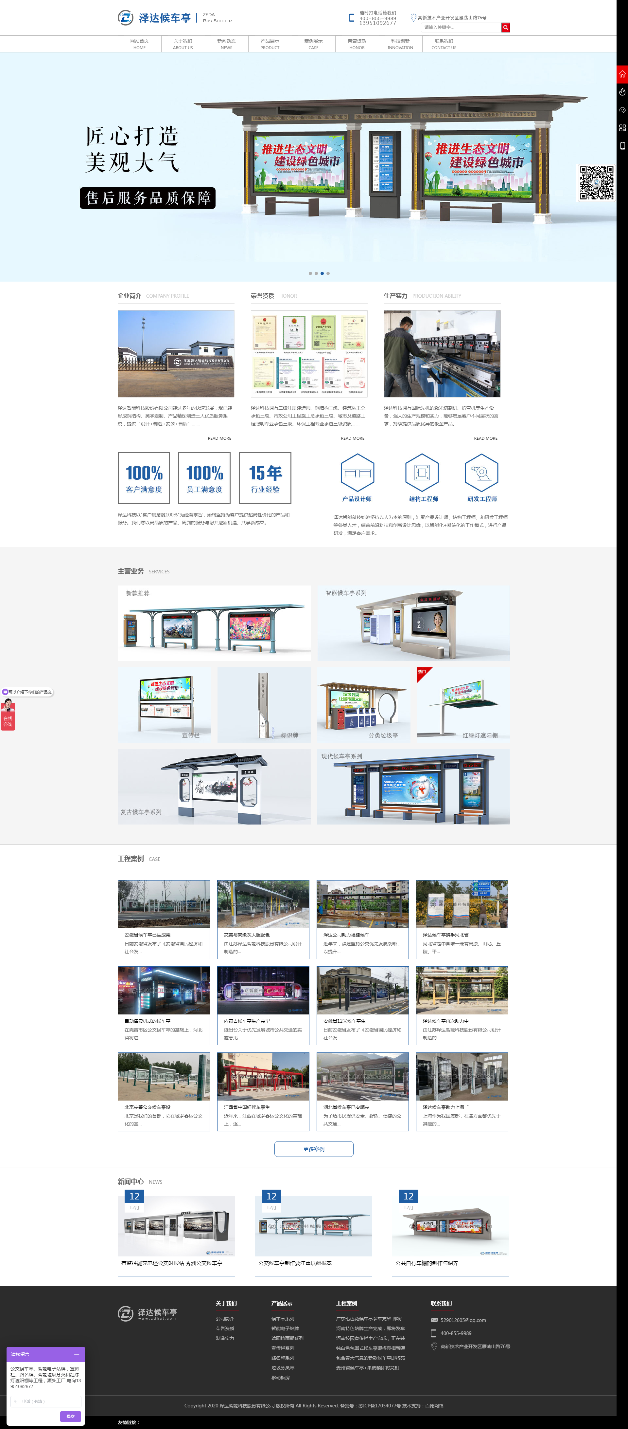Click footer link 智能电子站牌
Image resolution: width=628 pixels, height=1429 pixels.
(x=285, y=1328)
